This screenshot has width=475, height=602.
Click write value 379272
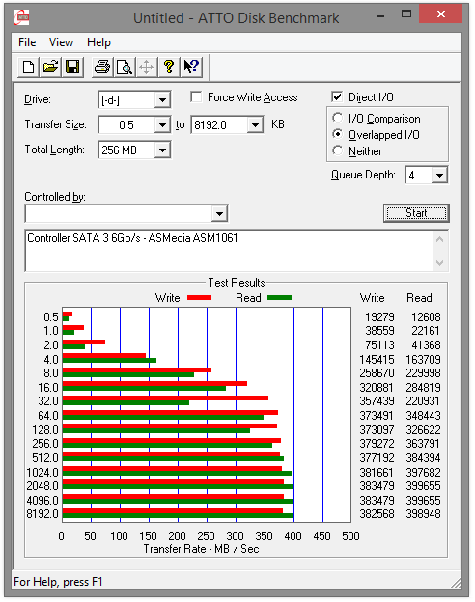(x=377, y=444)
